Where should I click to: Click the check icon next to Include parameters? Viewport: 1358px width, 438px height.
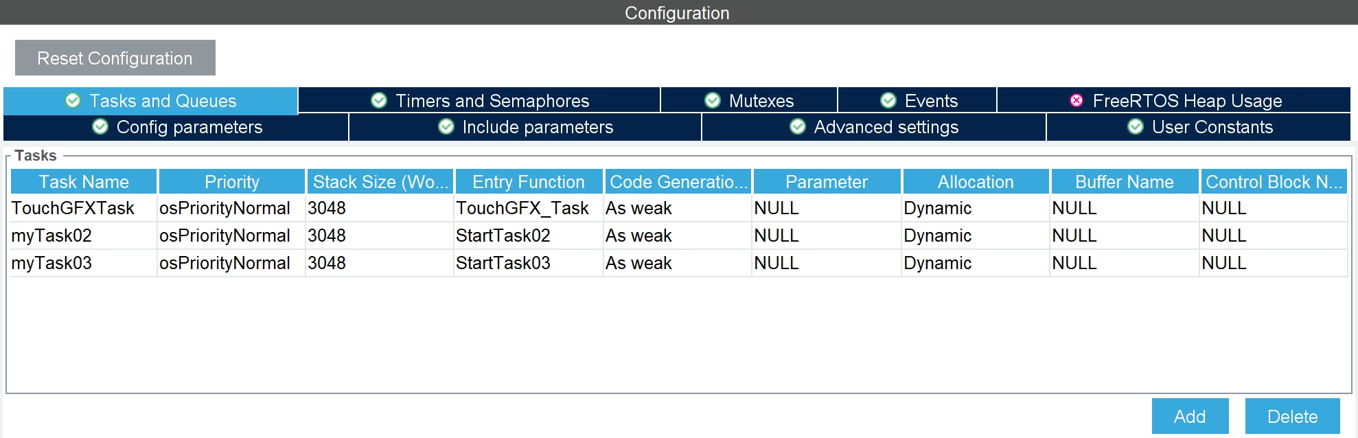446,126
